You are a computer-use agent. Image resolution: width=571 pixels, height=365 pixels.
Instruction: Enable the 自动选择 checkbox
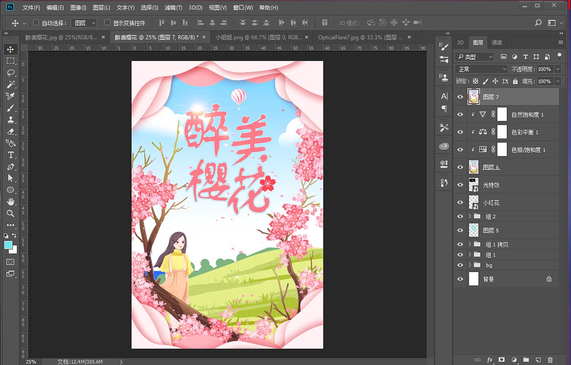point(36,22)
